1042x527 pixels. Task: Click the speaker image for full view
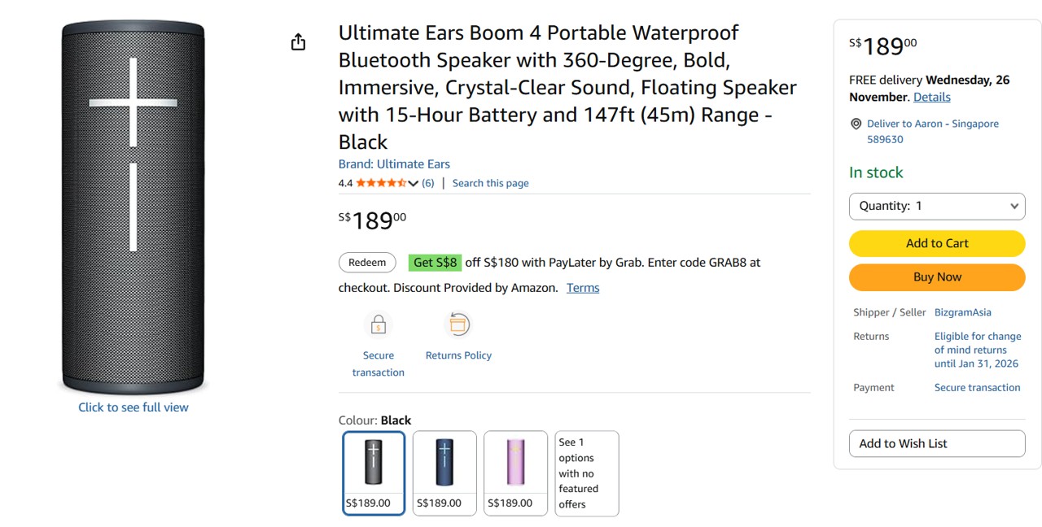[x=134, y=207]
